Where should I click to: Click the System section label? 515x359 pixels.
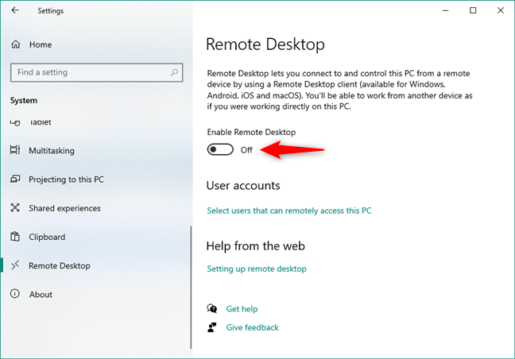(x=24, y=100)
